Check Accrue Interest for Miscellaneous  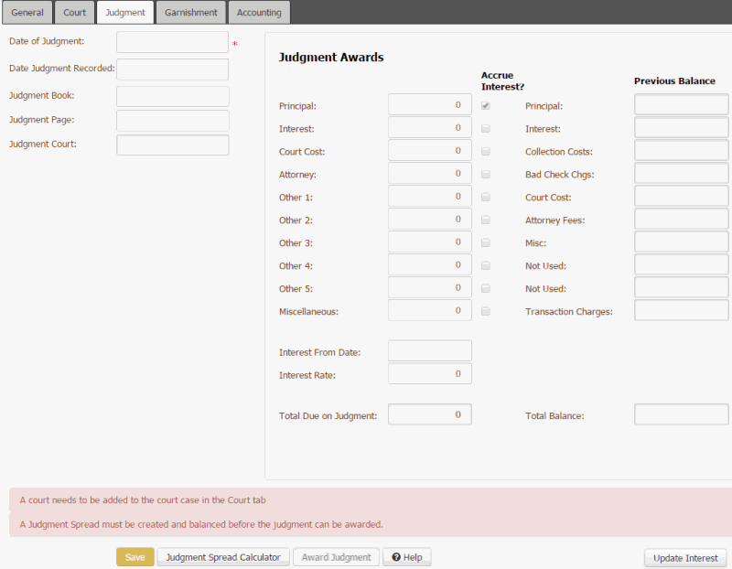[x=485, y=310]
